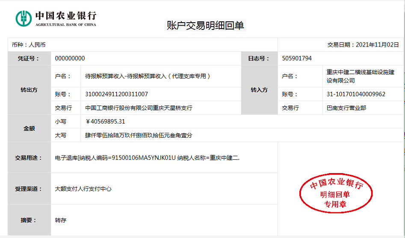Click the red 明细回单专用章 stamp
This screenshot has width=405, height=238.
(x=336, y=193)
